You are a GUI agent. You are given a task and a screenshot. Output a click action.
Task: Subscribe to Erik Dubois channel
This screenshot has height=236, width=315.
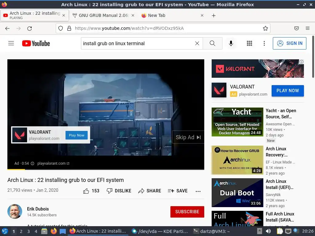coord(187,212)
